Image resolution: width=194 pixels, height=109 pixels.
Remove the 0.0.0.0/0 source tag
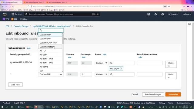tap(121, 69)
